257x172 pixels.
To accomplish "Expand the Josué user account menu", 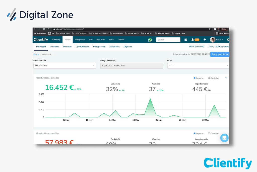I will [217, 40].
